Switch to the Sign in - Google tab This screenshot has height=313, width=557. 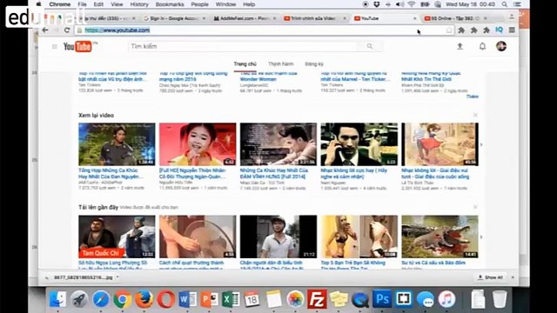(174, 18)
